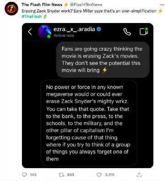Reply to the tweet using the comment icon
Image resolution: width=165 pixels, height=181 pixels.
tap(24, 175)
